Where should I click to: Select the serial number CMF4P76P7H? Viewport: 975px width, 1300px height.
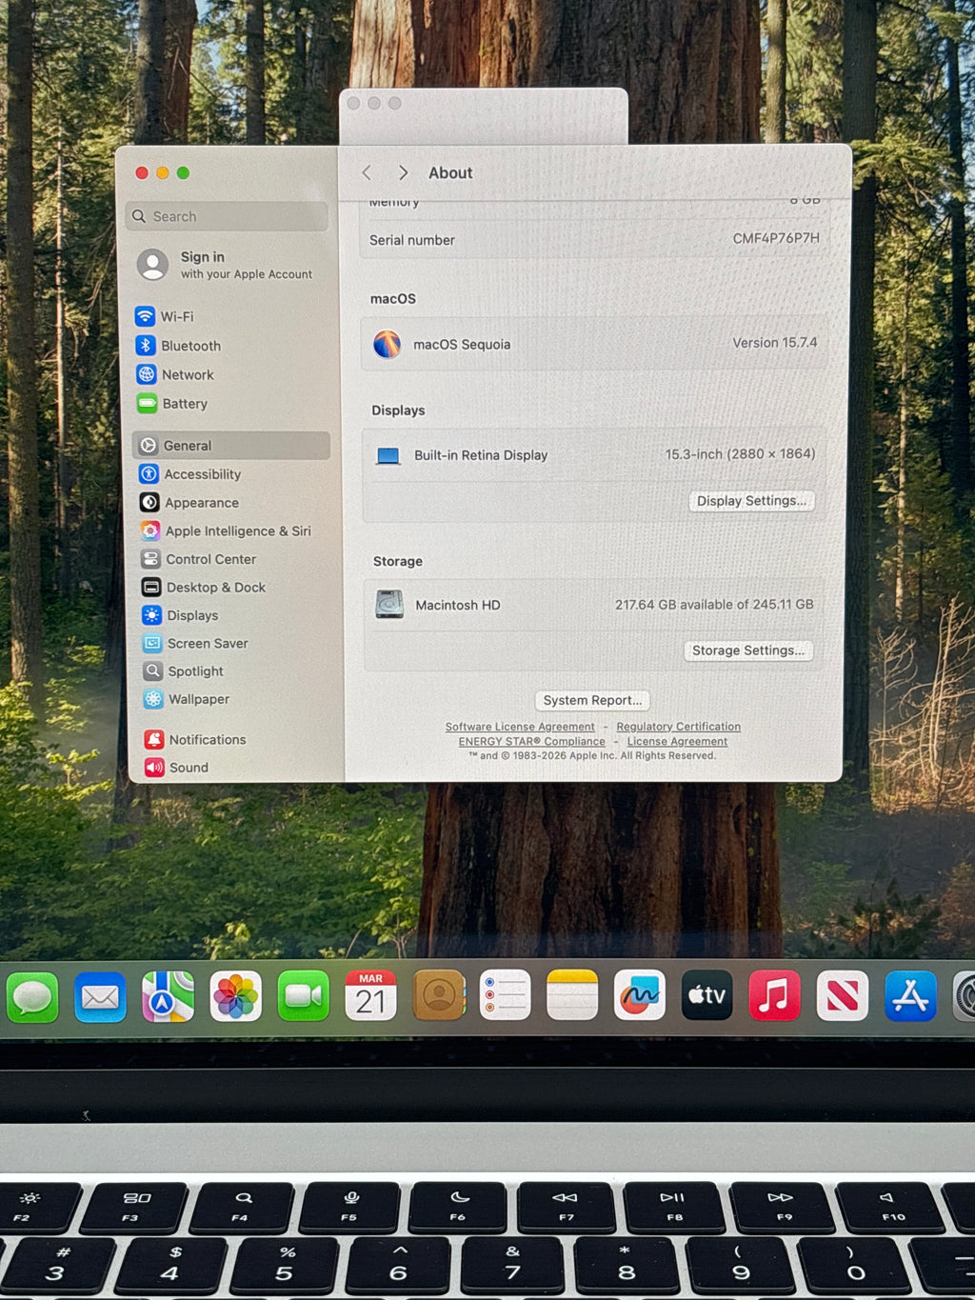pos(776,238)
